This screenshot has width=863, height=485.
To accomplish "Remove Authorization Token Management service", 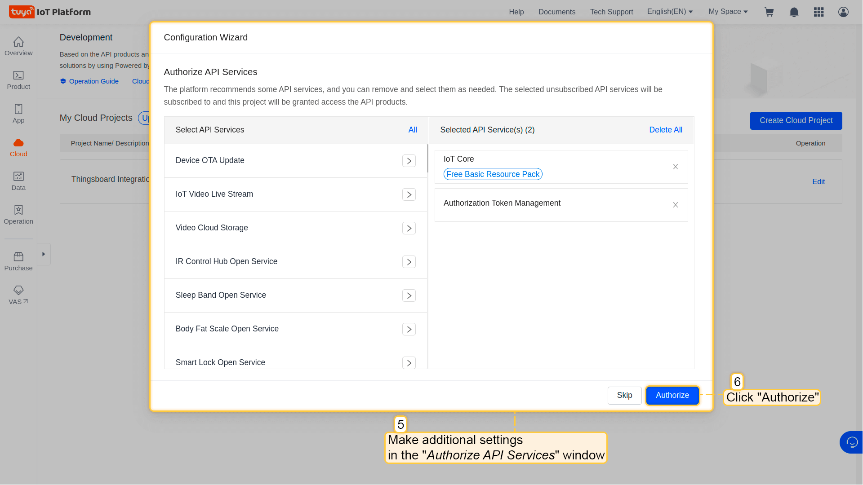I will (x=675, y=205).
